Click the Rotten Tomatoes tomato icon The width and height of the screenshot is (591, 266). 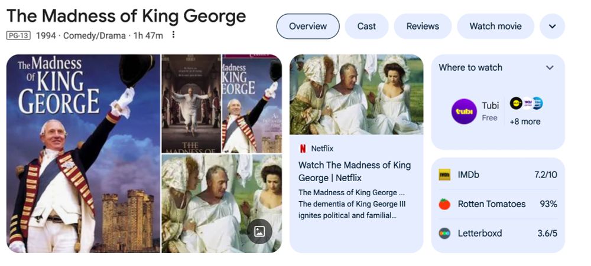pyautogui.click(x=444, y=204)
